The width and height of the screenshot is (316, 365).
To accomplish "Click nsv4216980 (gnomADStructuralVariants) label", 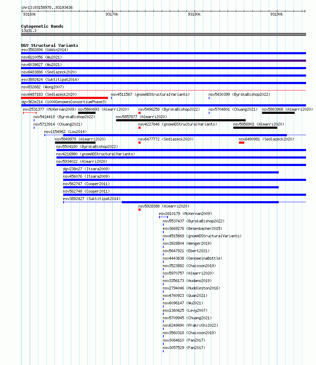I will [96, 154].
